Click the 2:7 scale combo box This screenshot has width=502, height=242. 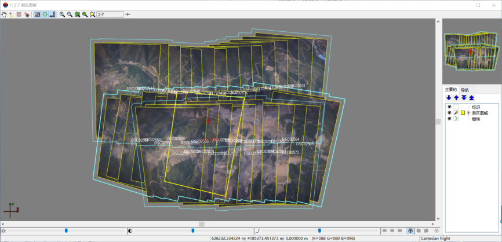tap(110, 14)
